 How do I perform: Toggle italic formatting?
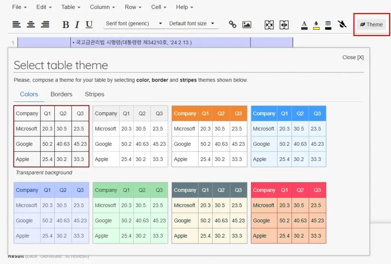[77, 24]
